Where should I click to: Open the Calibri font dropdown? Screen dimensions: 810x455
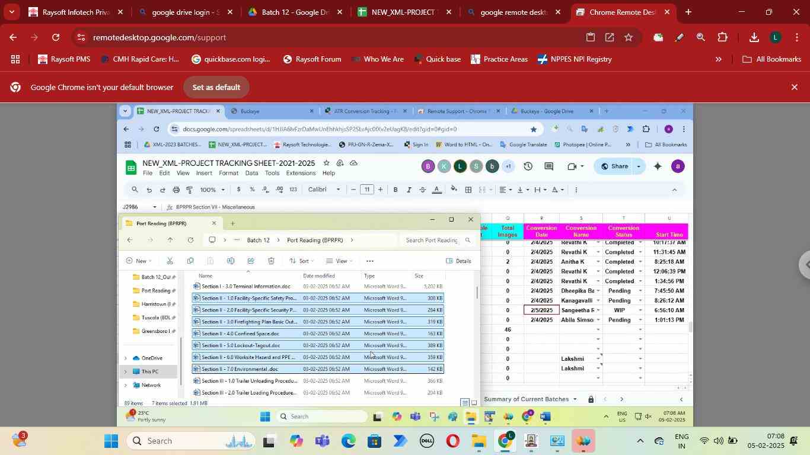[324, 190]
